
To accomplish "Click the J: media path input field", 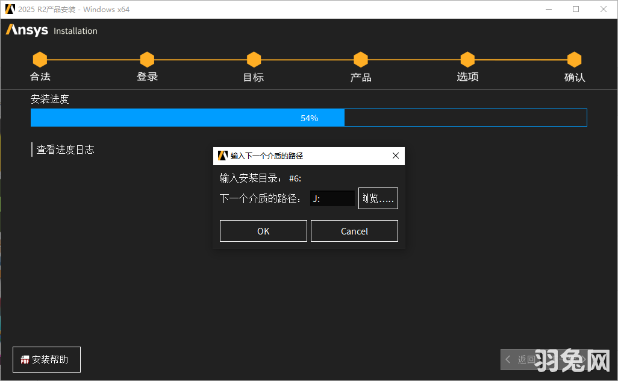I will pyautogui.click(x=332, y=198).
